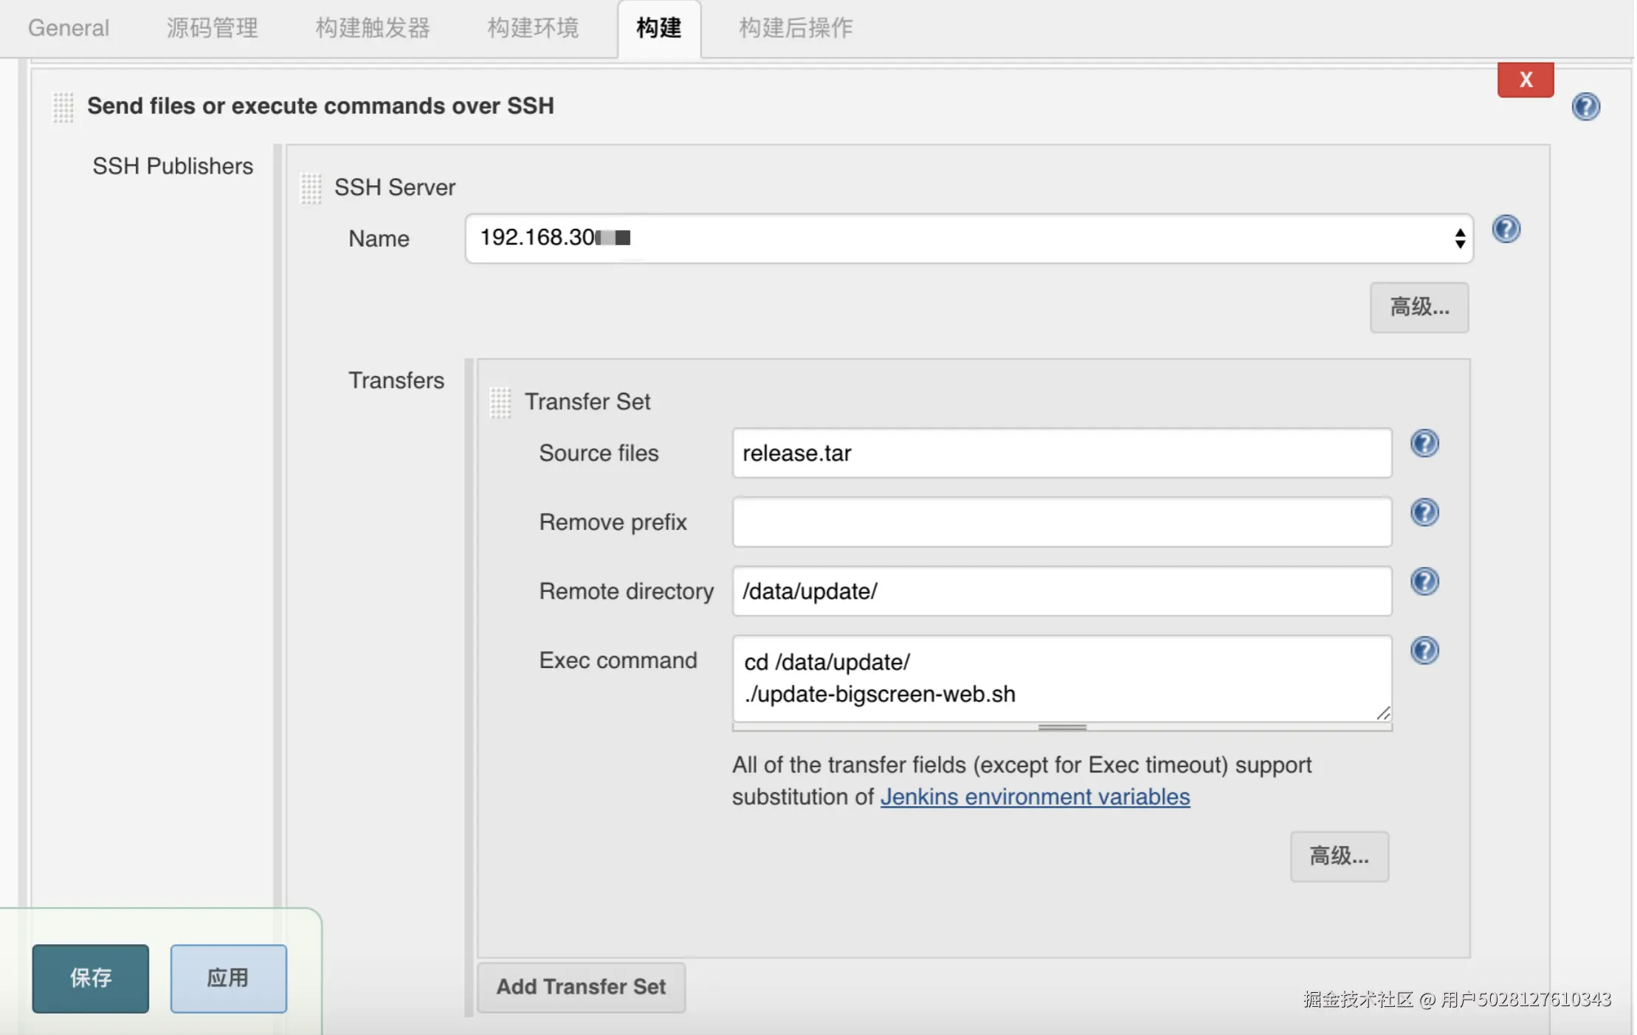Click help icon beside Source files
Screen dimensions: 1637x1035
[x=1424, y=444]
